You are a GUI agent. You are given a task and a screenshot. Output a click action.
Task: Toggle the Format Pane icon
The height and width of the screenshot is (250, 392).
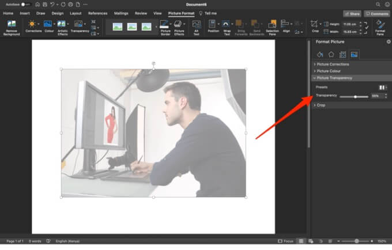click(380, 24)
